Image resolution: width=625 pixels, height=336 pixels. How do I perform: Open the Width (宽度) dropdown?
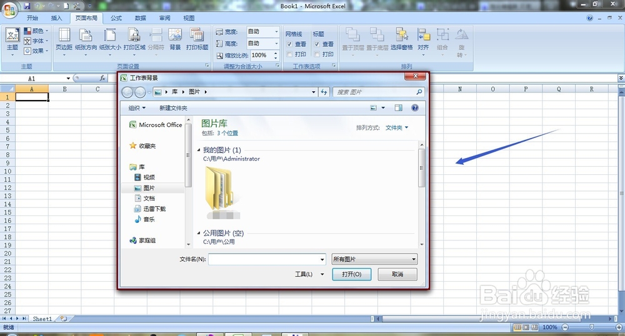click(x=276, y=31)
